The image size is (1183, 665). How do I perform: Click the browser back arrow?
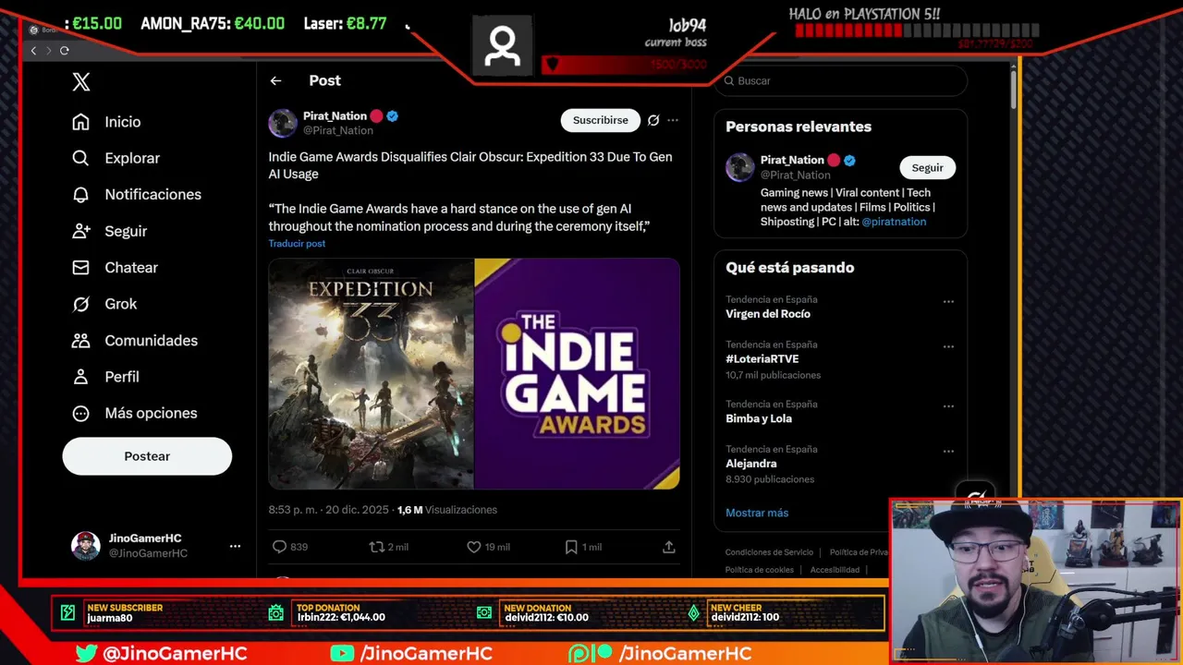(x=33, y=51)
